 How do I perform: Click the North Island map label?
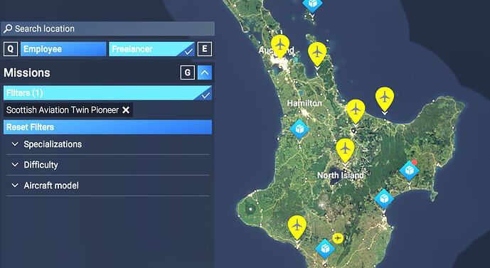pos(341,175)
